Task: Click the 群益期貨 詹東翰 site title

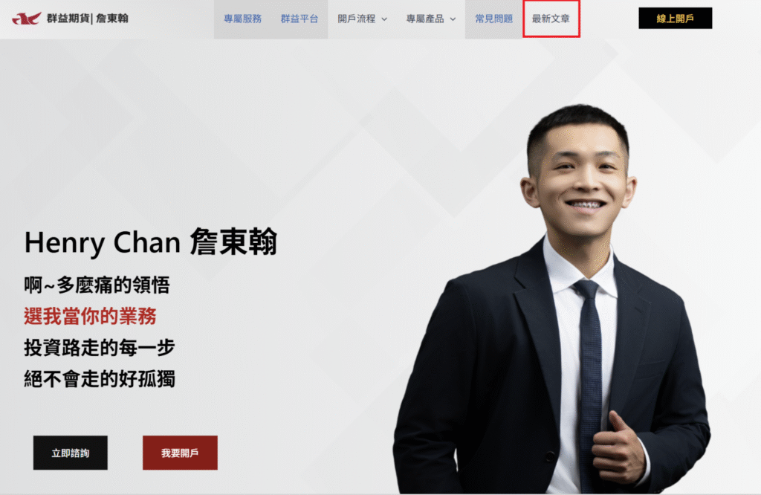Action: point(88,19)
